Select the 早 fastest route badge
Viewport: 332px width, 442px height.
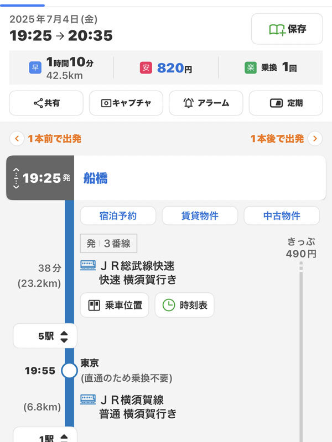pos(35,68)
